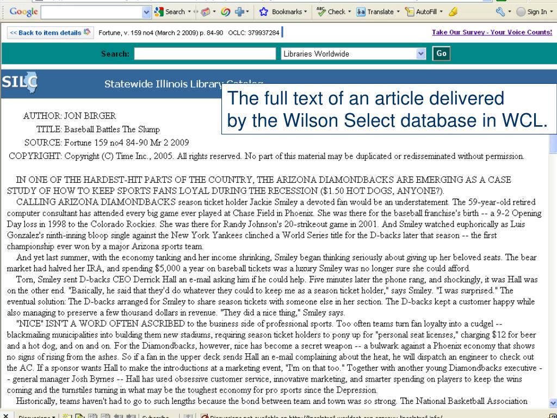Open the Bookmarks dropdown menu

[x=306, y=12]
